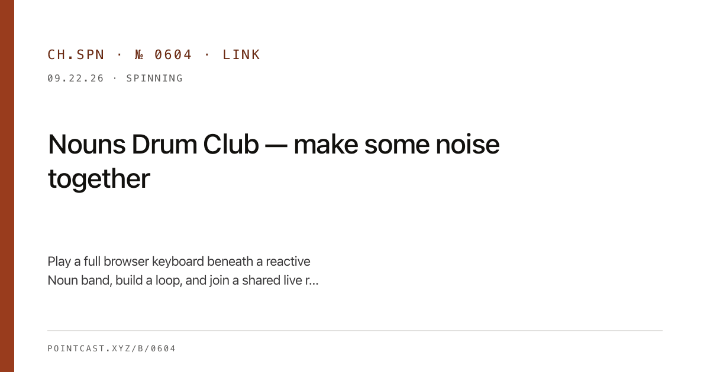
Task: Click the 09.22.26 date text
Action: (x=76, y=78)
